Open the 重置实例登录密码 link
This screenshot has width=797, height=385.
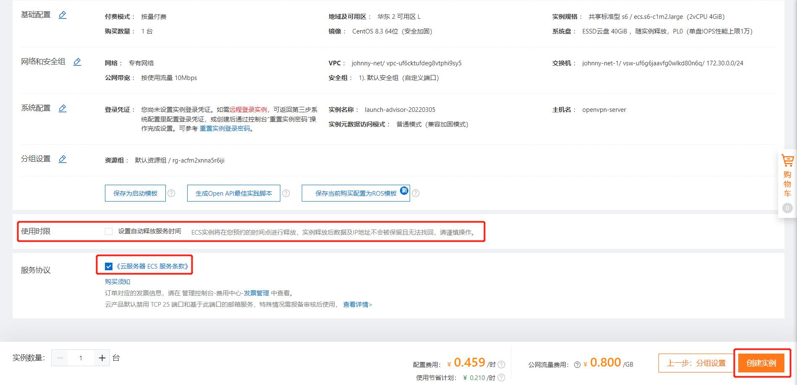pyautogui.click(x=225, y=129)
